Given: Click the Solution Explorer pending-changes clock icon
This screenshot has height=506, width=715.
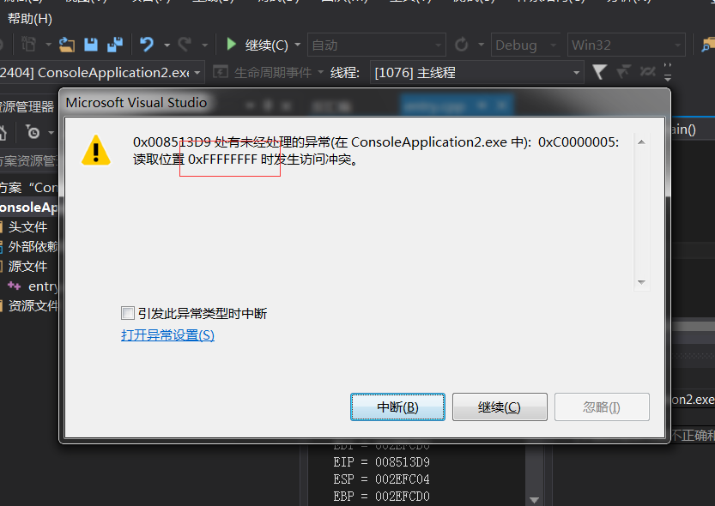Looking at the screenshot, I should coord(33,132).
